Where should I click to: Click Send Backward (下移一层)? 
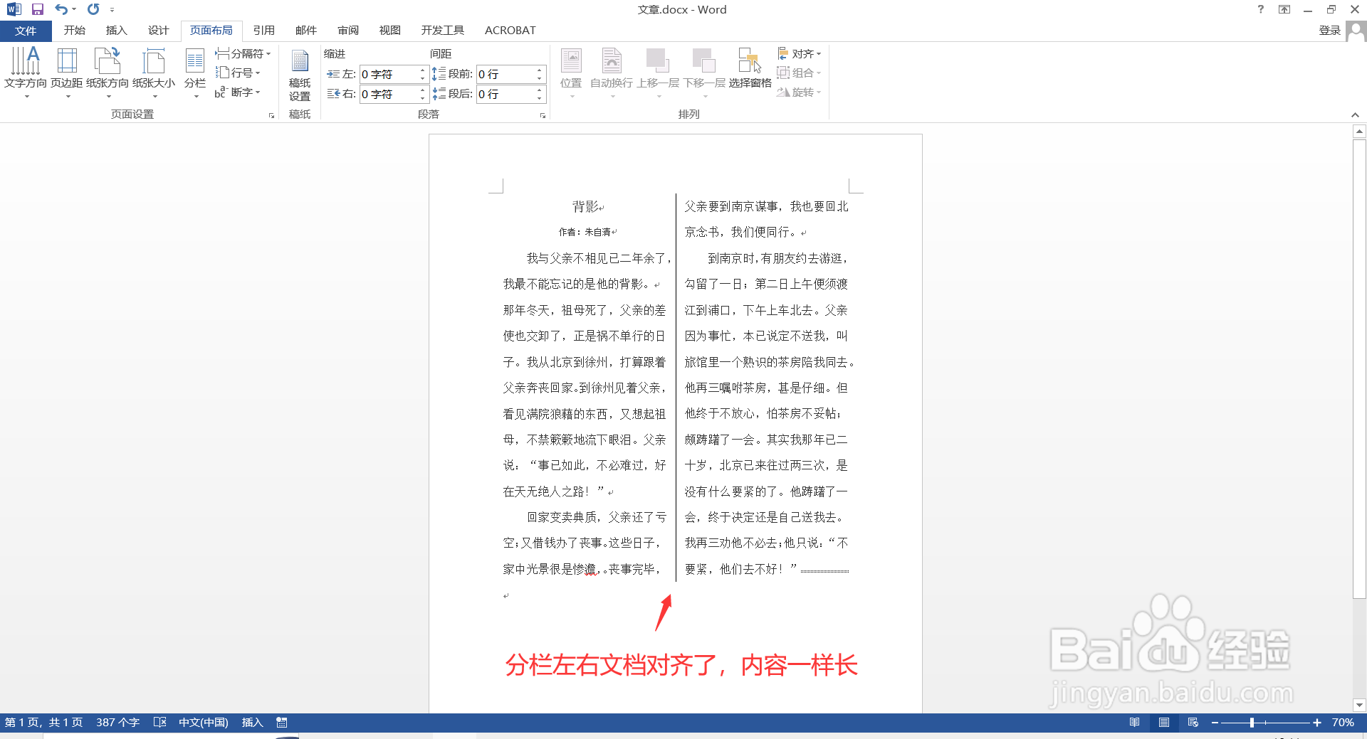pyautogui.click(x=704, y=73)
